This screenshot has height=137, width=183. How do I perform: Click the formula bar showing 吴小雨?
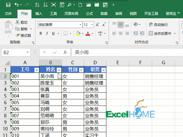tap(127, 53)
